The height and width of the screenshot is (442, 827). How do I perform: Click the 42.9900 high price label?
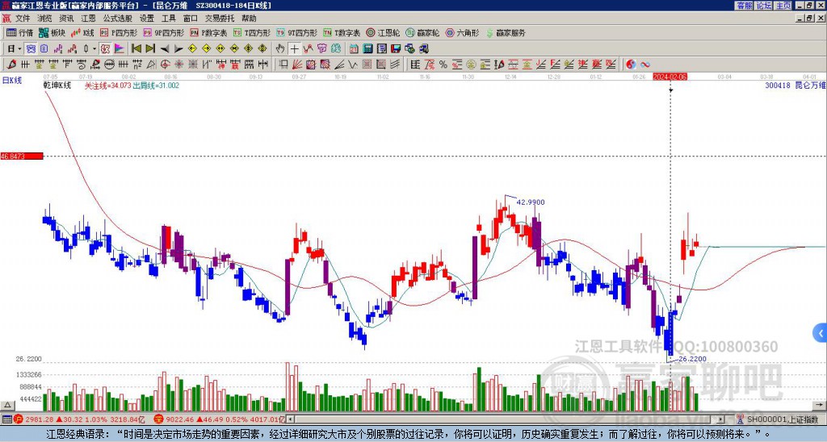click(530, 202)
